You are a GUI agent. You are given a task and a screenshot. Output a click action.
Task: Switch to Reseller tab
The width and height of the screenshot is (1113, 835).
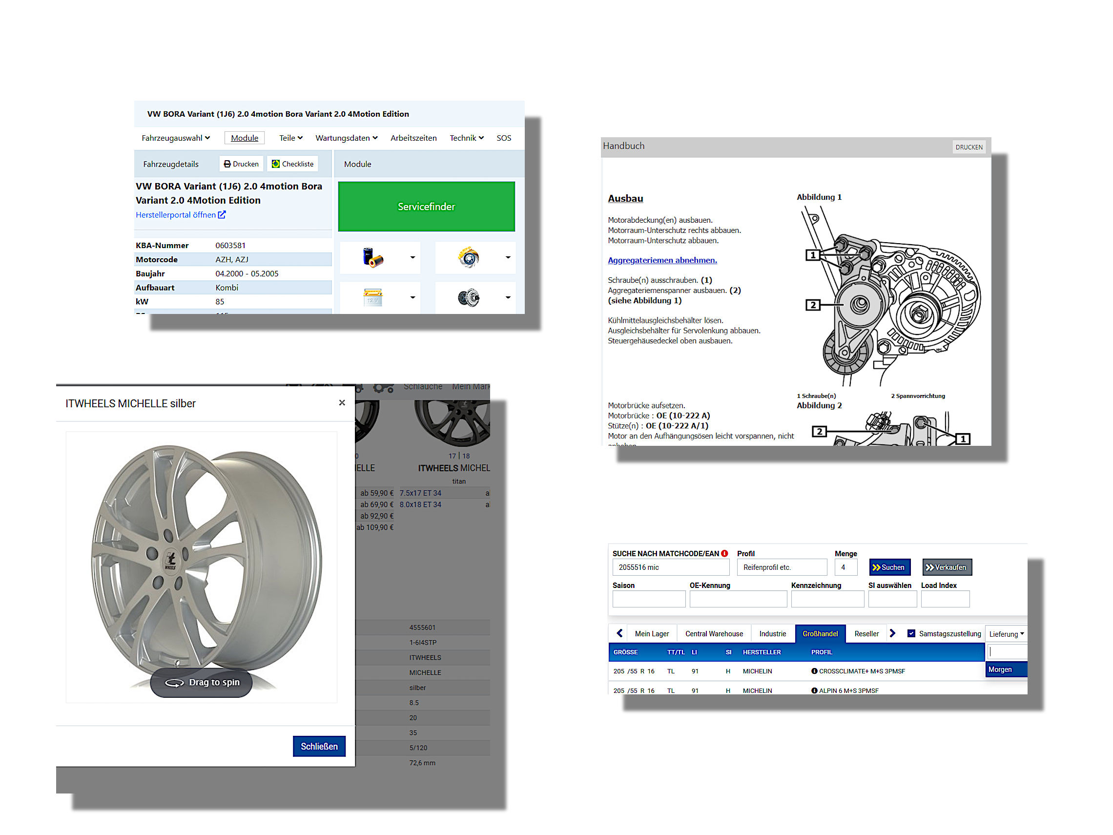coord(866,634)
